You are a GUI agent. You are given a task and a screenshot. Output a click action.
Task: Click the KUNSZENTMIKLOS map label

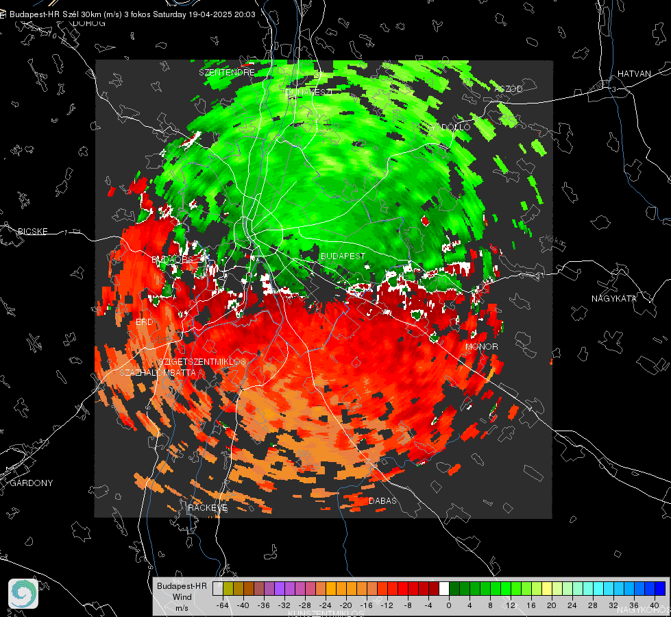pos(326,614)
